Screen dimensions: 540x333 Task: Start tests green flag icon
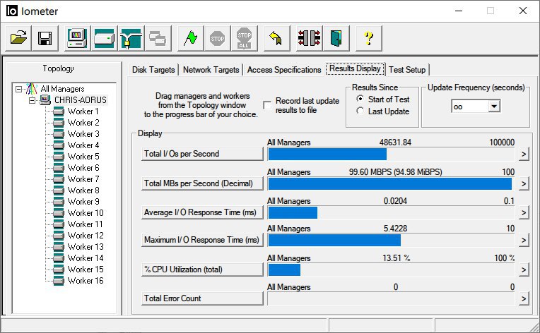pyautogui.click(x=190, y=38)
